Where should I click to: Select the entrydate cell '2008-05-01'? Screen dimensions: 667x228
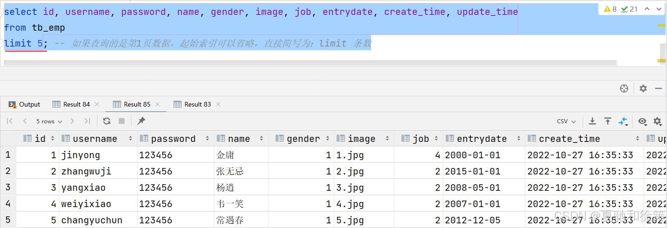point(484,188)
